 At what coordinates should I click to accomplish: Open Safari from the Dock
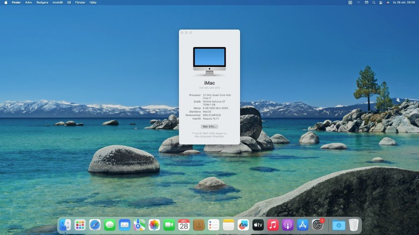coord(95,225)
